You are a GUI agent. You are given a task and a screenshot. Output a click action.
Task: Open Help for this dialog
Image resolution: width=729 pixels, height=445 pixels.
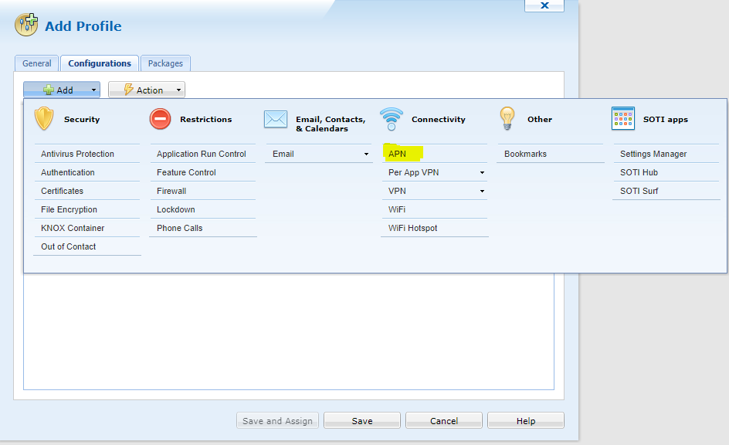coord(526,421)
